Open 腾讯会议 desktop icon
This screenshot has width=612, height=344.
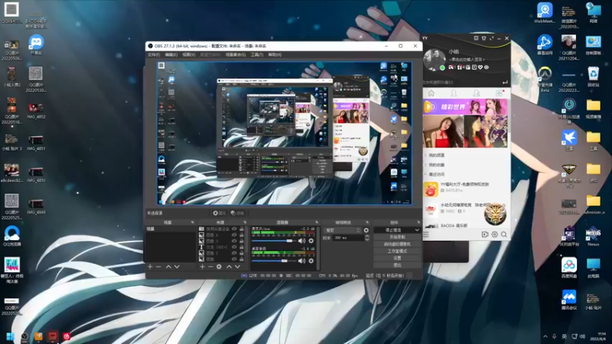pos(569,300)
